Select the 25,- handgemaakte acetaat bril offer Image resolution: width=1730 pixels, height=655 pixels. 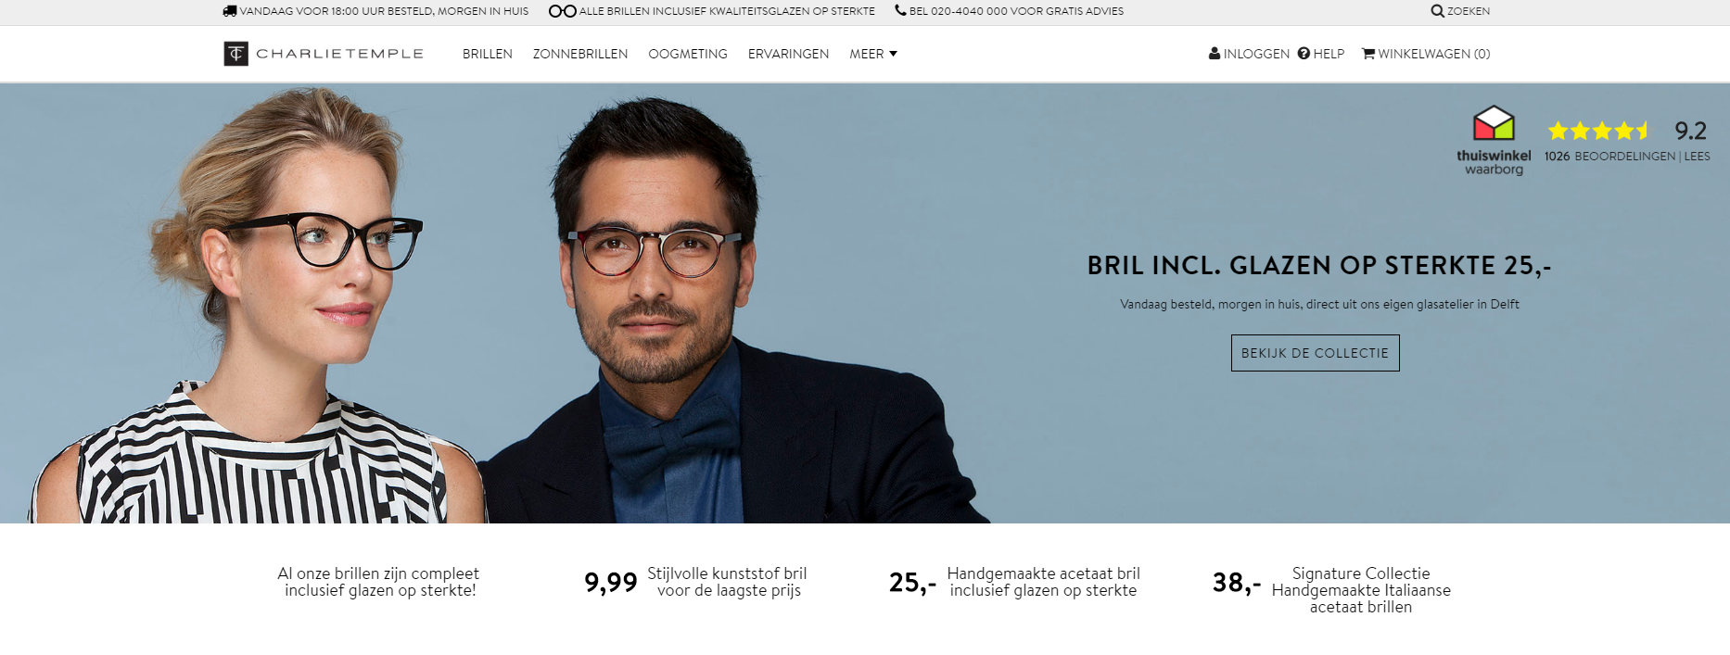1014,582
